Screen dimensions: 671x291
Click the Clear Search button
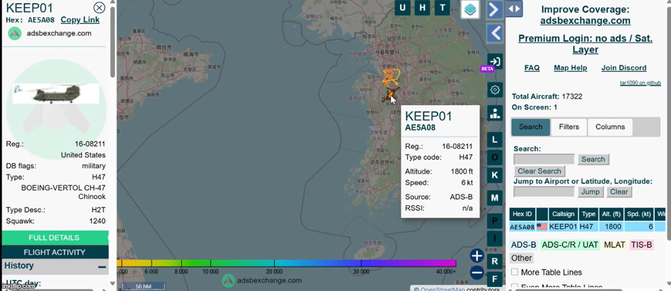click(539, 171)
